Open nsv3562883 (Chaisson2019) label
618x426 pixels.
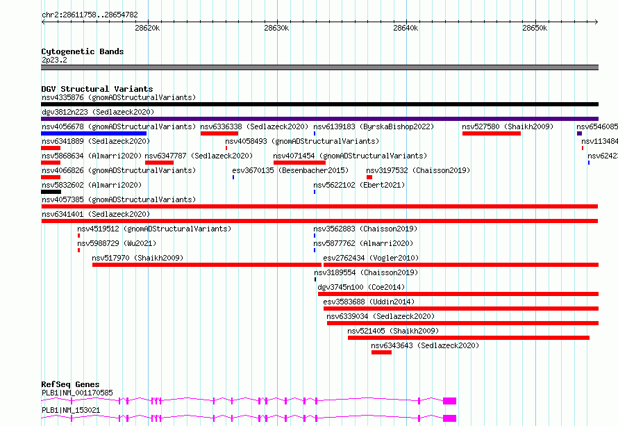point(365,229)
